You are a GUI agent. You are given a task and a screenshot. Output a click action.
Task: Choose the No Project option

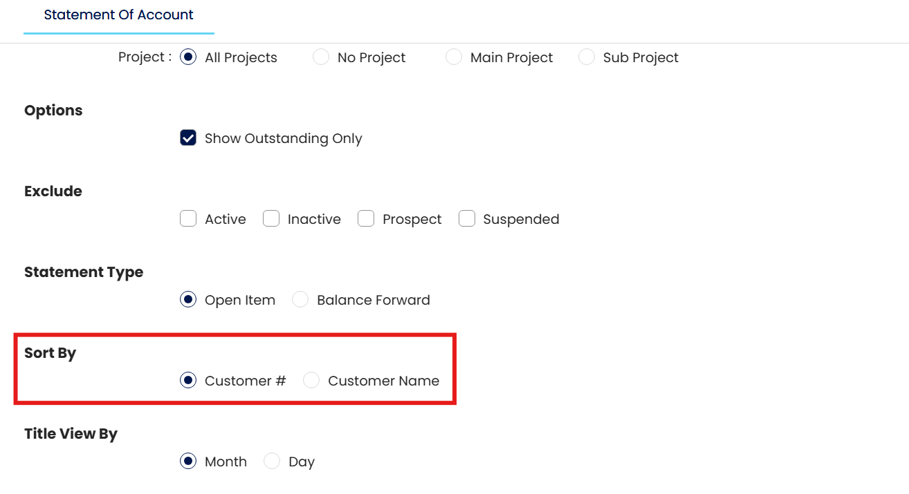click(x=321, y=57)
